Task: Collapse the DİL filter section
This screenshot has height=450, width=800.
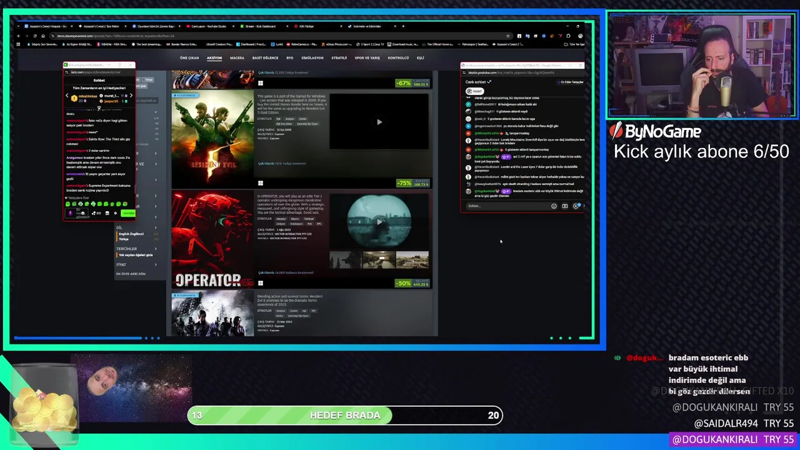Action: [137, 227]
